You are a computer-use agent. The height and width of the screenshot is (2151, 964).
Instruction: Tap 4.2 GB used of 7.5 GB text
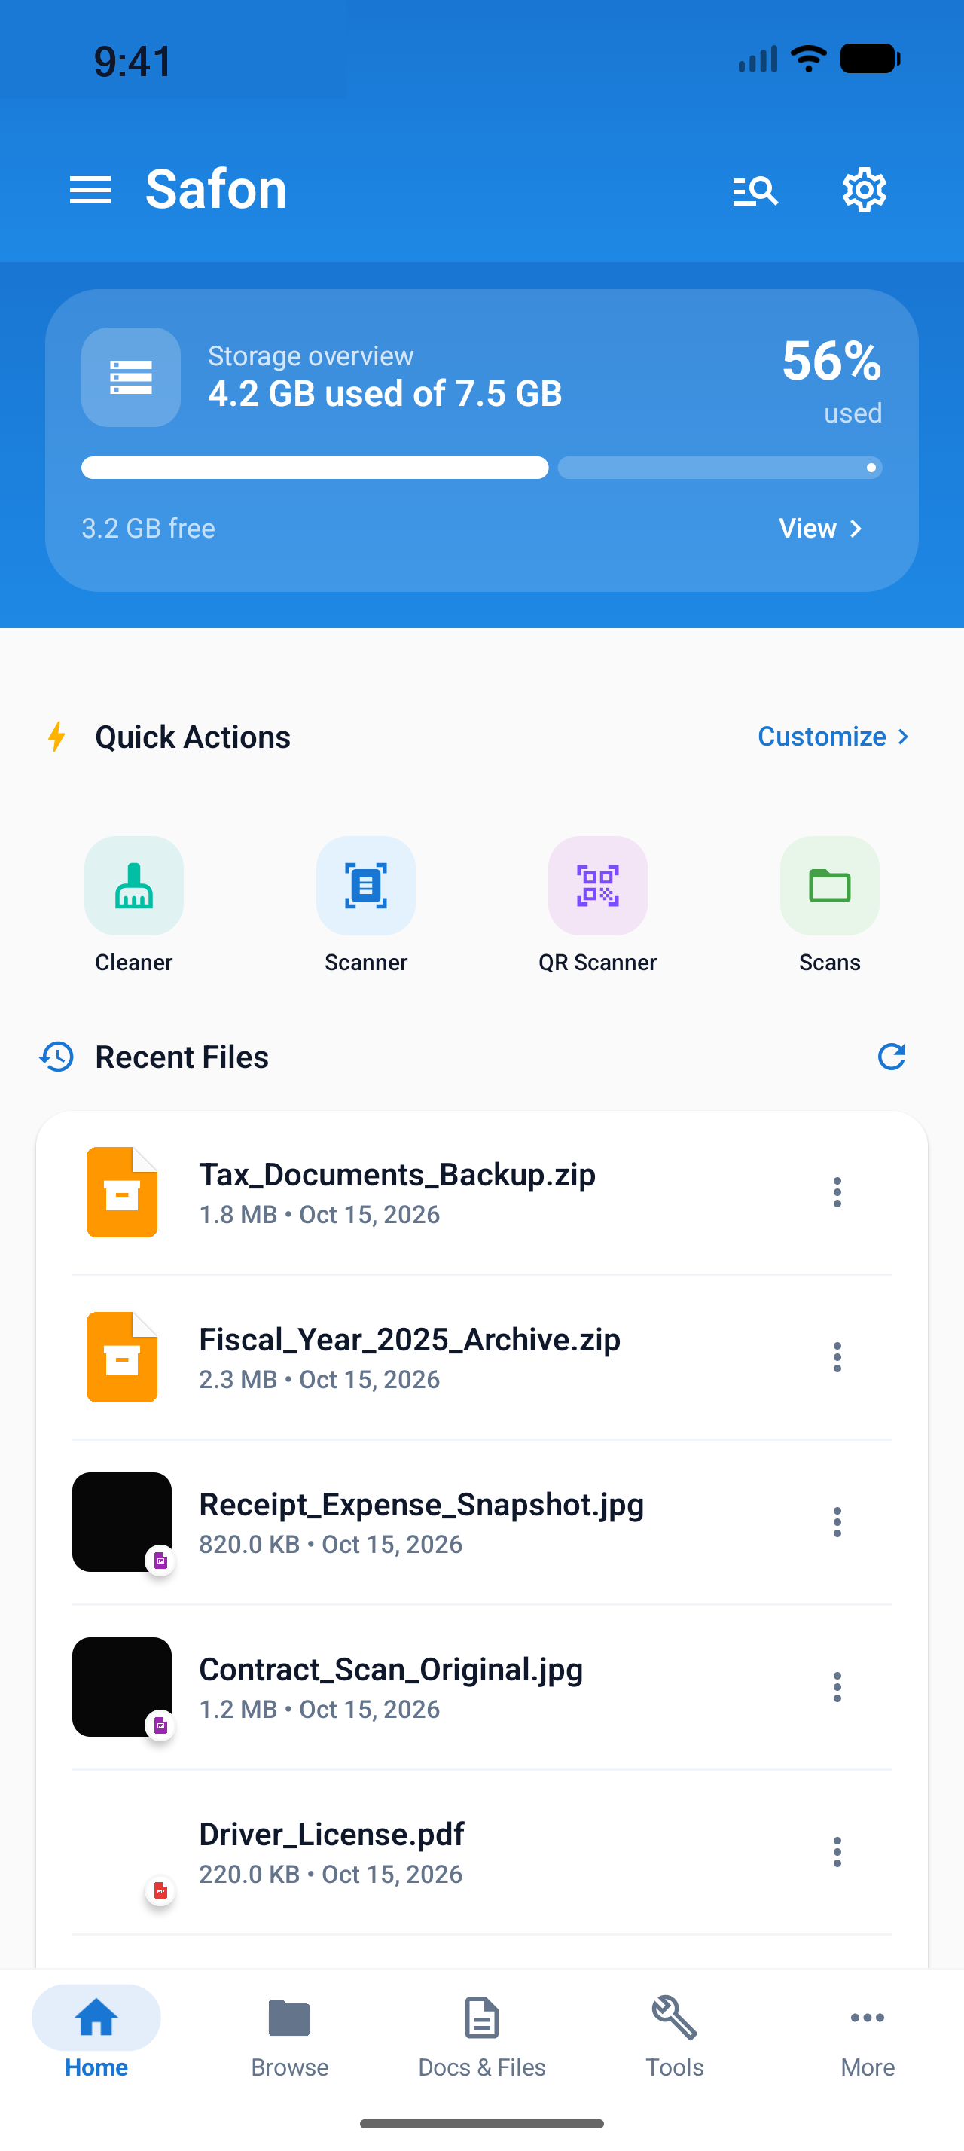tap(385, 393)
